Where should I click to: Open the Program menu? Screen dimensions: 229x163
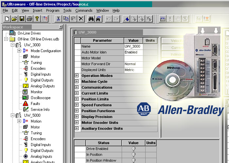click(x=53, y=10)
